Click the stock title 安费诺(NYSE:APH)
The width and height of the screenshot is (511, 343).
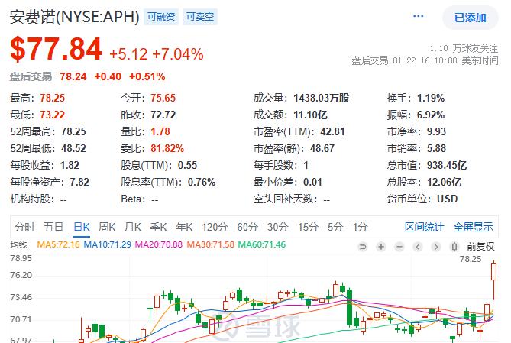(x=75, y=17)
